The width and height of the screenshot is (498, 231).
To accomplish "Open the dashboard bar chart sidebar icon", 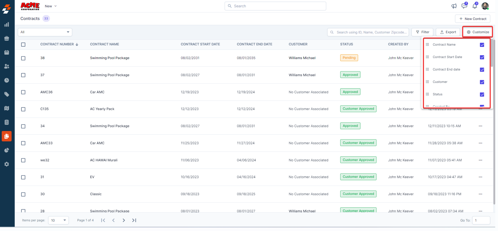I will click(7, 24).
